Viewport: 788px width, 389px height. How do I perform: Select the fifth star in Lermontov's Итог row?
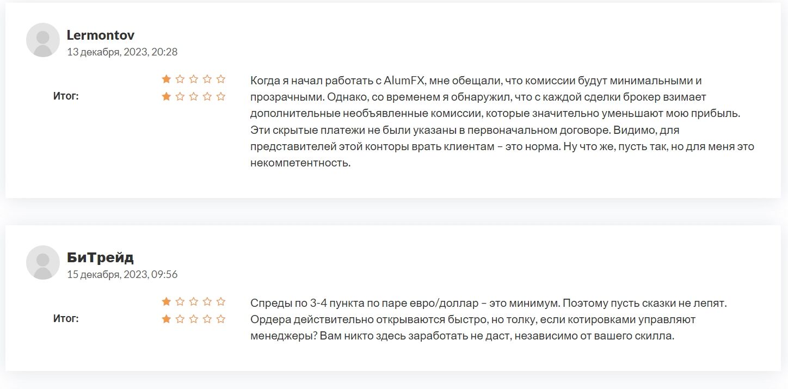[220, 96]
